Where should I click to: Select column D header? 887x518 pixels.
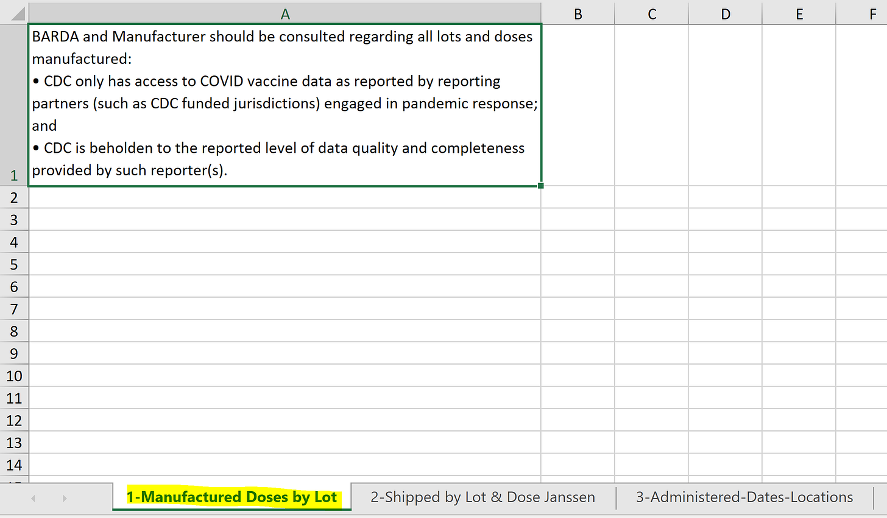tap(726, 14)
